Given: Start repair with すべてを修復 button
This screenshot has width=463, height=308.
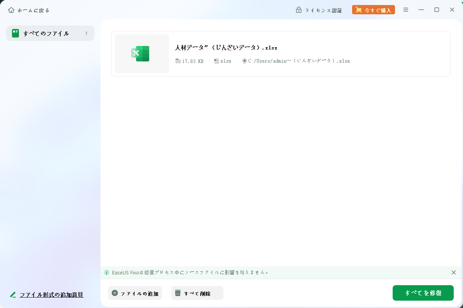Looking at the screenshot, I should point(423,293).
